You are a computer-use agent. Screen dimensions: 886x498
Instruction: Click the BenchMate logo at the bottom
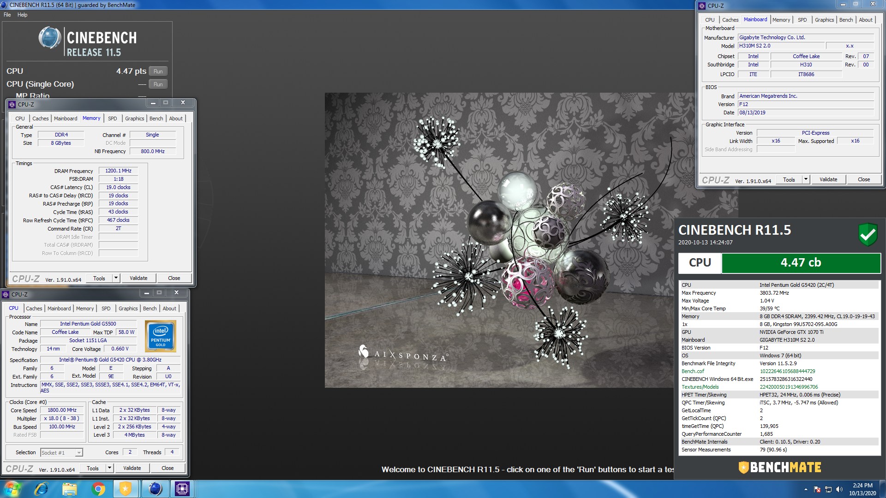780,468
